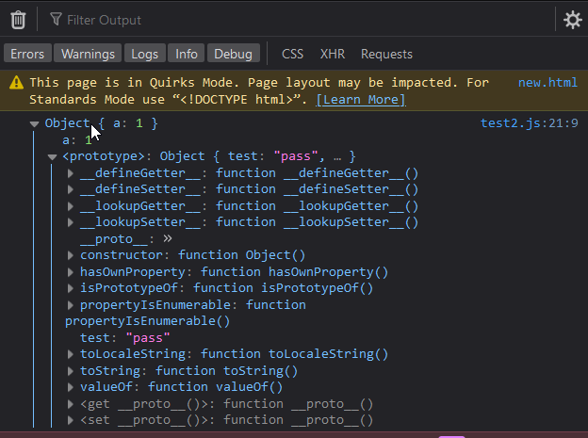588x438 pixels.
Task: Click the filter funnel icon
Action: click(x=56, y=19)
